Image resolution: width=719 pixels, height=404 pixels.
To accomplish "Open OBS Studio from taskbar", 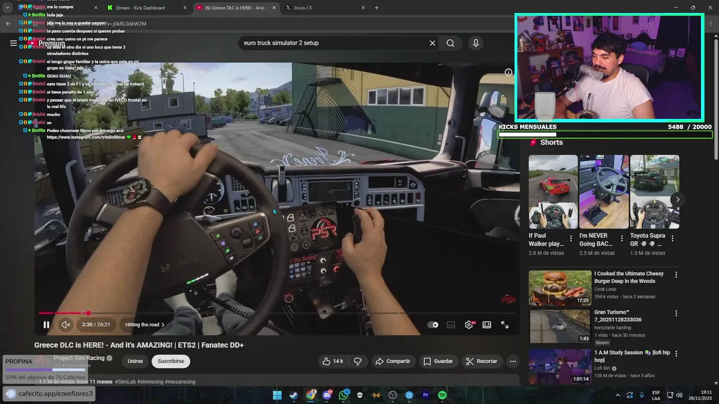I will (x=393, y=395).
